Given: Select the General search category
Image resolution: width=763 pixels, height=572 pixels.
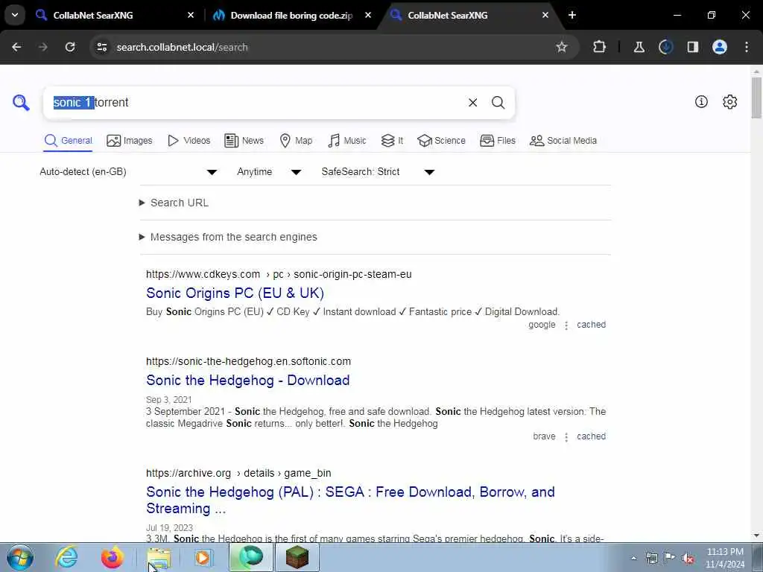Looking at the screenshot, I should (68, 141).
